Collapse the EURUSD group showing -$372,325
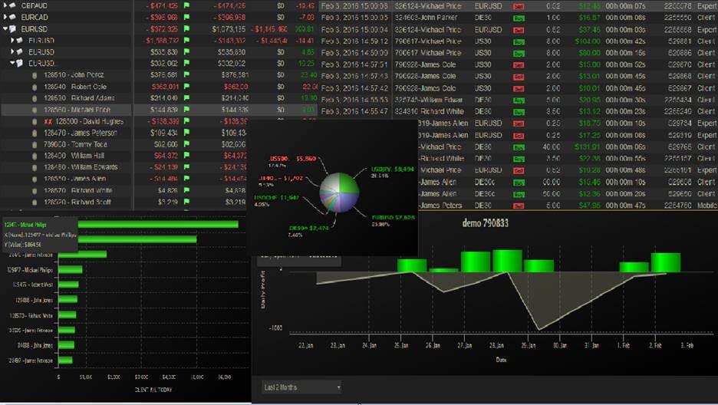The image size is (718, 405). point(5,29)
